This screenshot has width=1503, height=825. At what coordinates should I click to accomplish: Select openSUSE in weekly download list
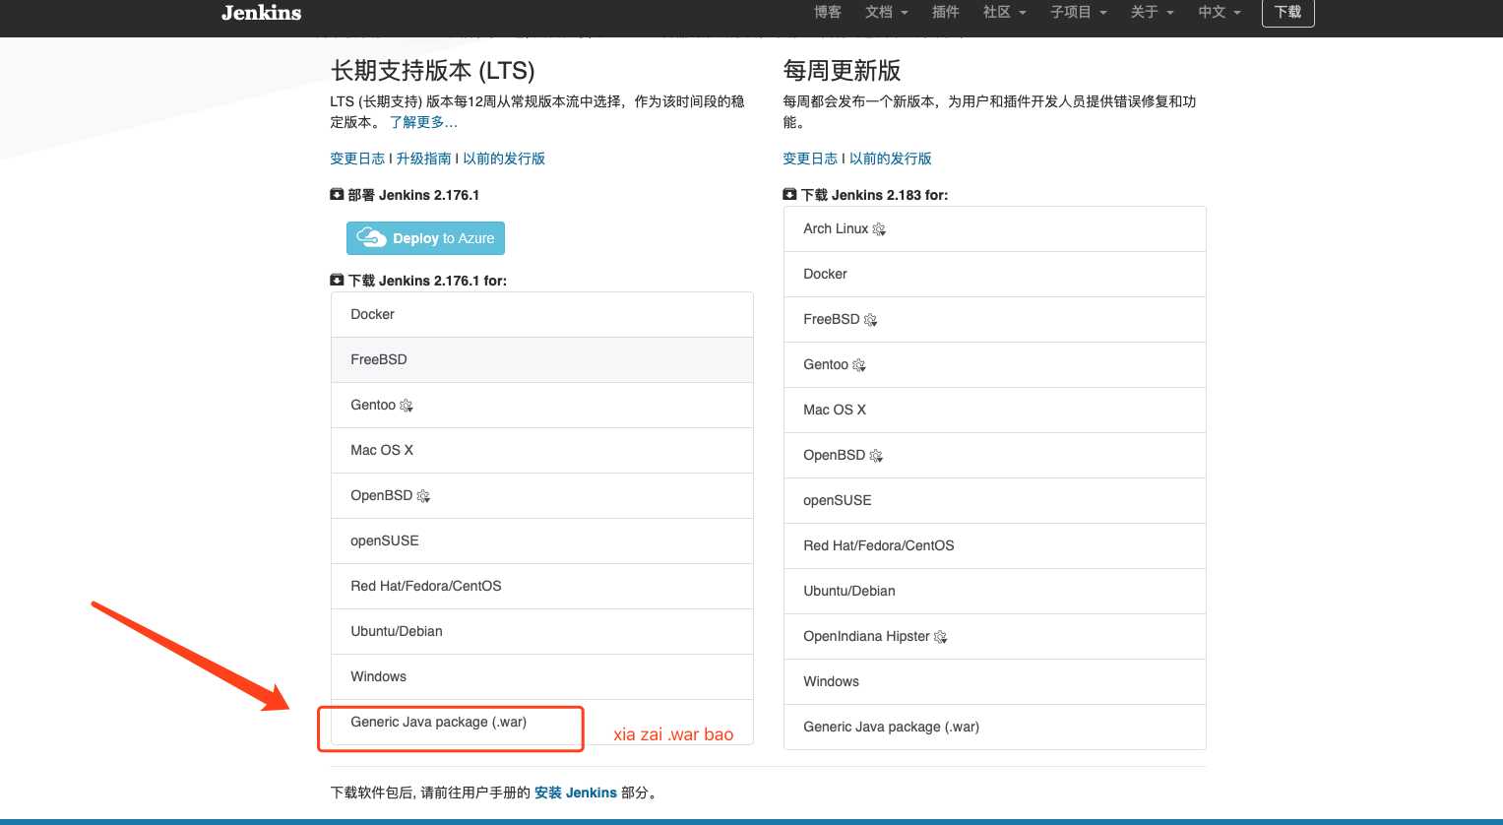(x=995, y=500)
